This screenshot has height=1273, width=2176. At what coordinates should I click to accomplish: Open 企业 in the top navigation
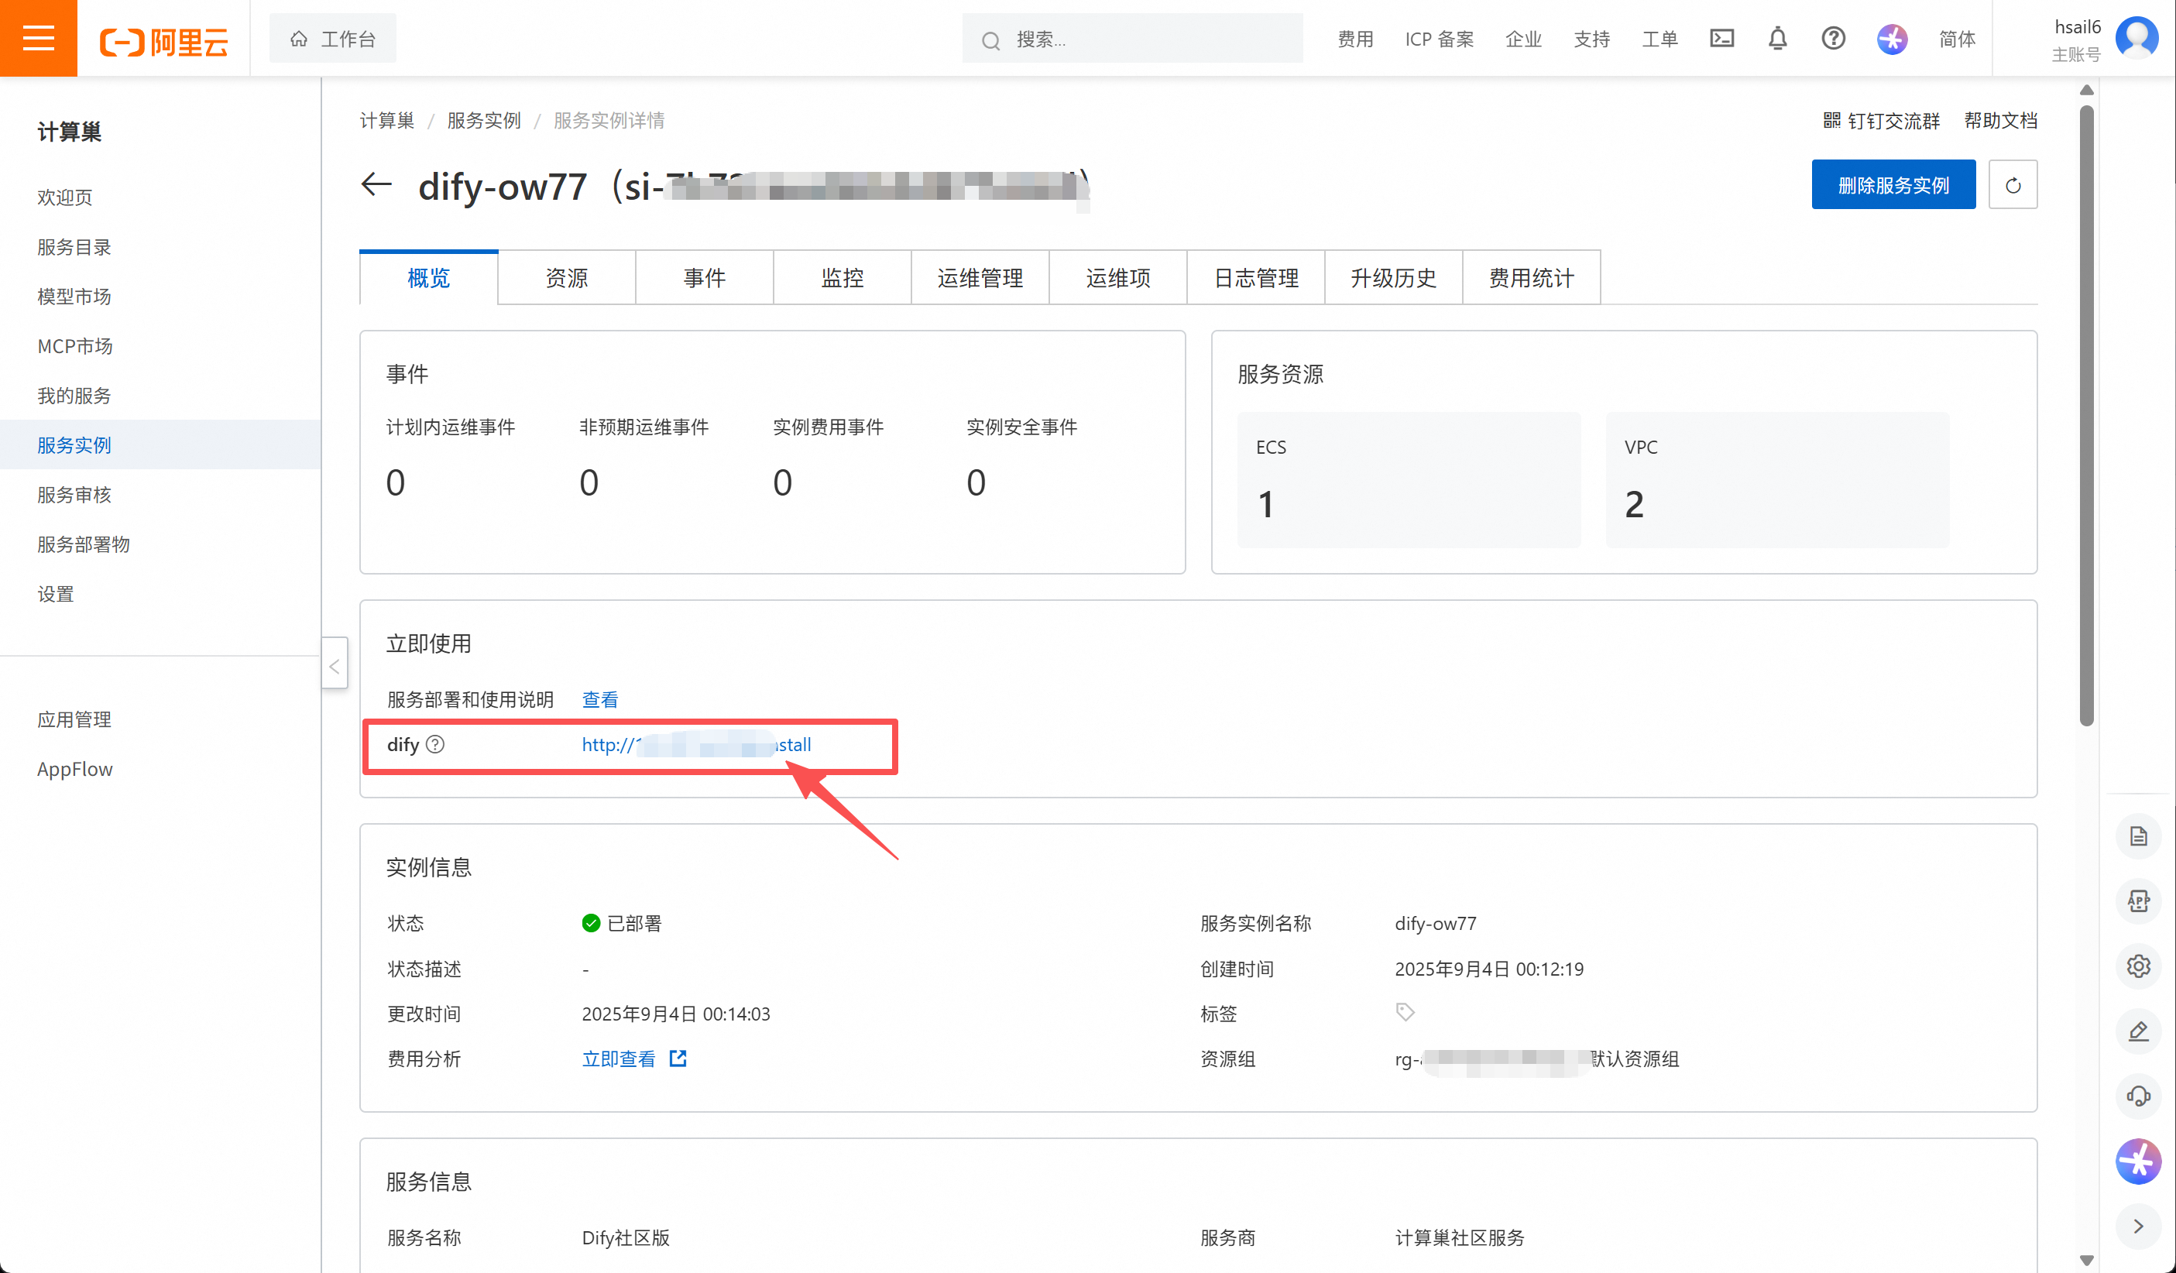pyautogui.click(x=1523, y=39)
